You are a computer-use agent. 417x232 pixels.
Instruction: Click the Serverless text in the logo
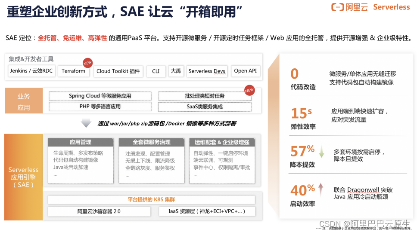point(392,7)
